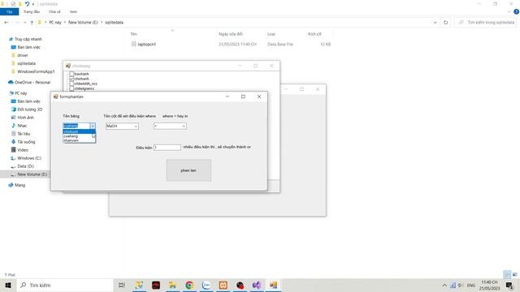Switch to Visual Studio on the taskbar
Viewport: 520px width, 292px height.
(257, 285)
